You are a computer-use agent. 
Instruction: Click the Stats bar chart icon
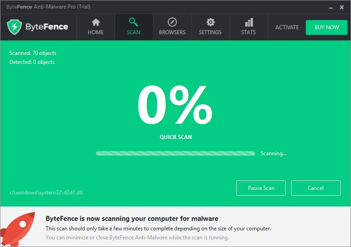pyautogui.click(x=249, y=22)
